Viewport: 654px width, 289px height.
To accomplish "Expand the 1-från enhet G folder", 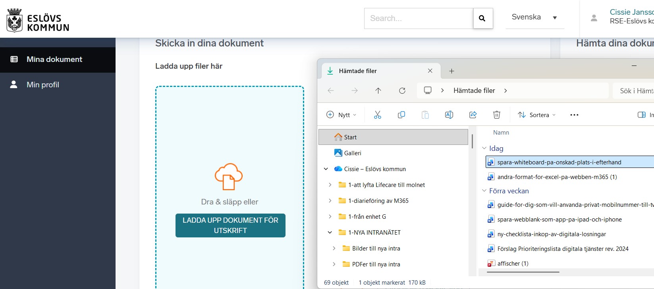I will [x=330, y=216].
